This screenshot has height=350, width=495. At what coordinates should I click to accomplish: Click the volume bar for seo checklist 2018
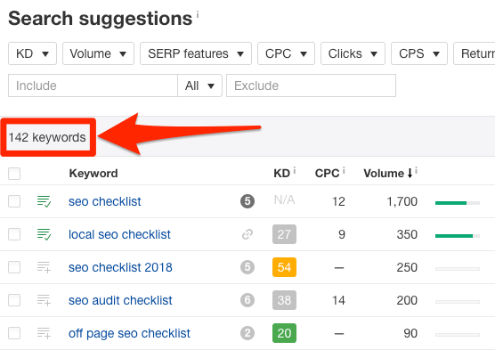tap(458, 269)
